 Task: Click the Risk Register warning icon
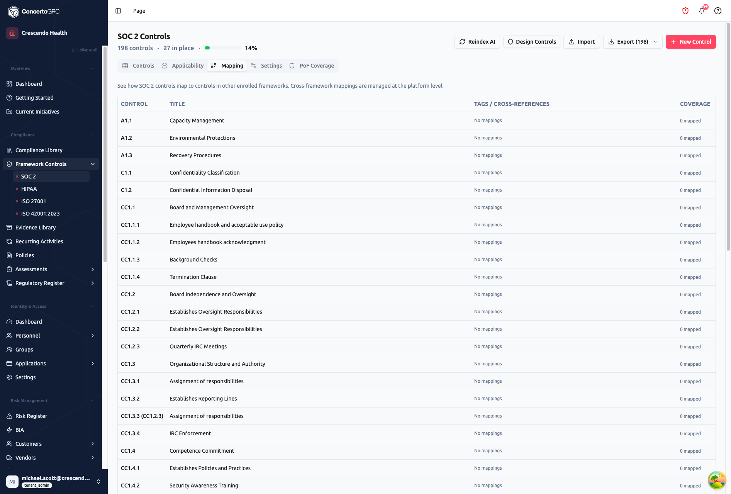coord(9,416)
